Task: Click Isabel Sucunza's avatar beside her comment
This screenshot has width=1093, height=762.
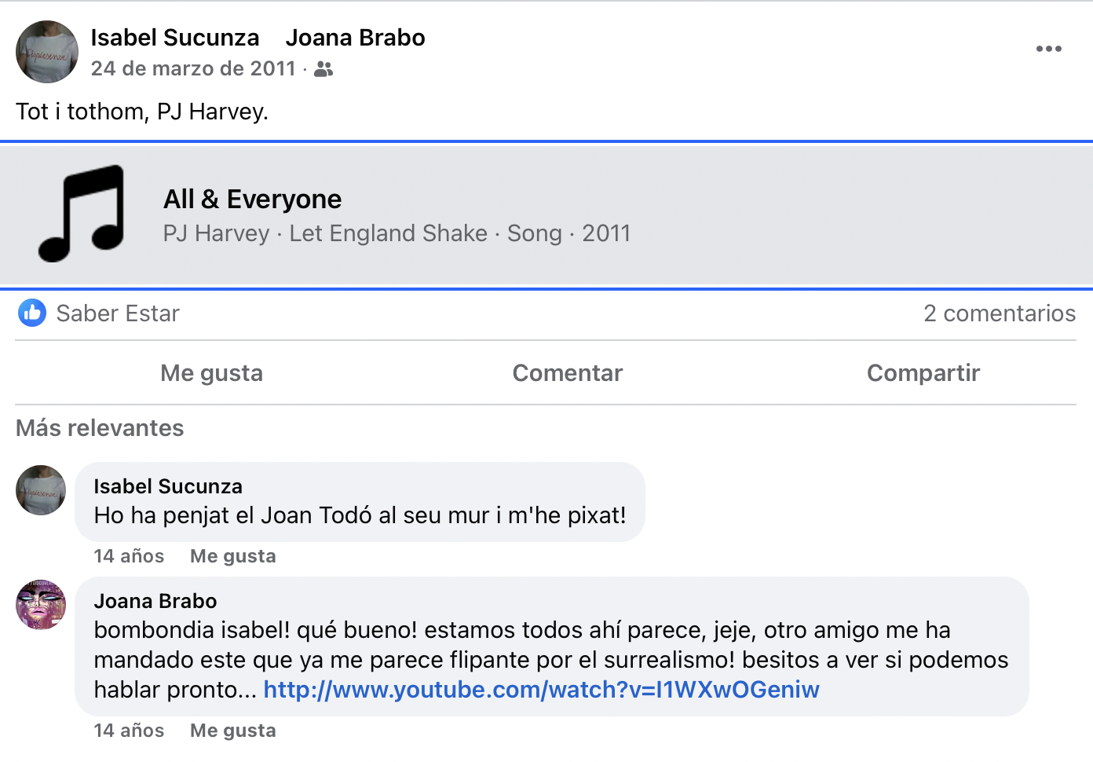Action: (x=41, y=490)
